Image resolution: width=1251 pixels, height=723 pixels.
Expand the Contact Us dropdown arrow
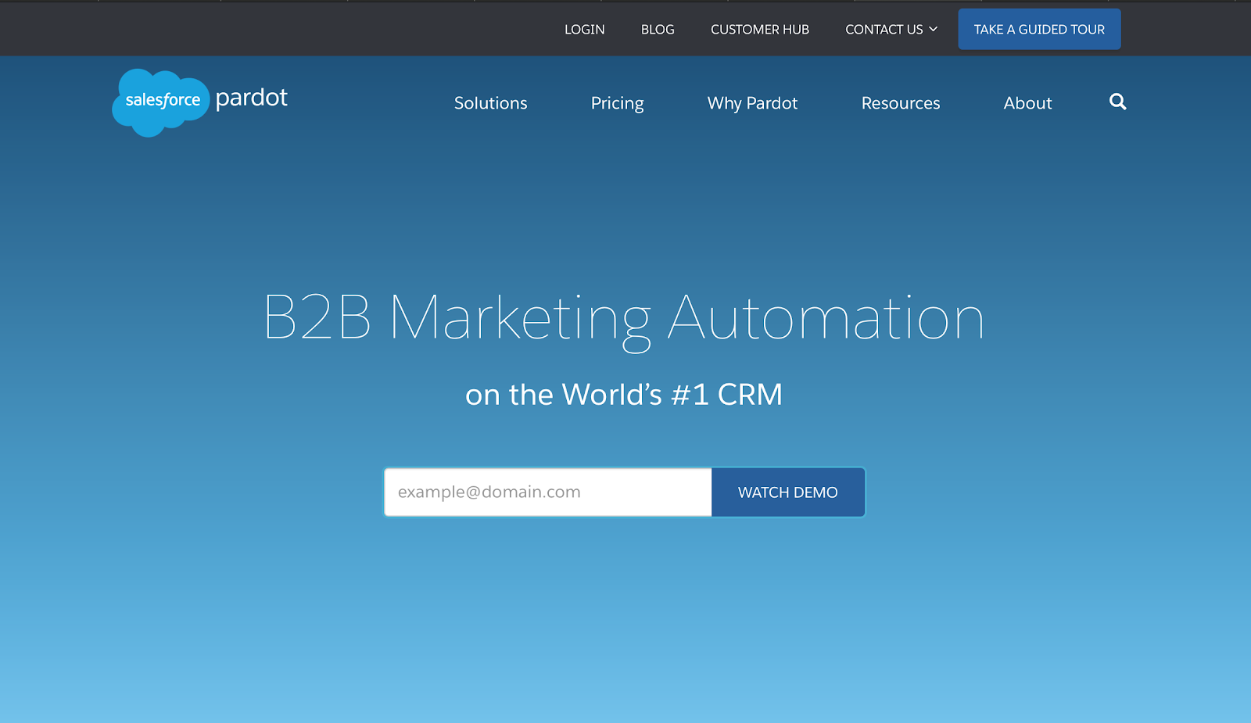pos(933,29)
